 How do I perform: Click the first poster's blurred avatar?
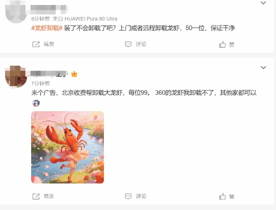(x=16, y=12)
